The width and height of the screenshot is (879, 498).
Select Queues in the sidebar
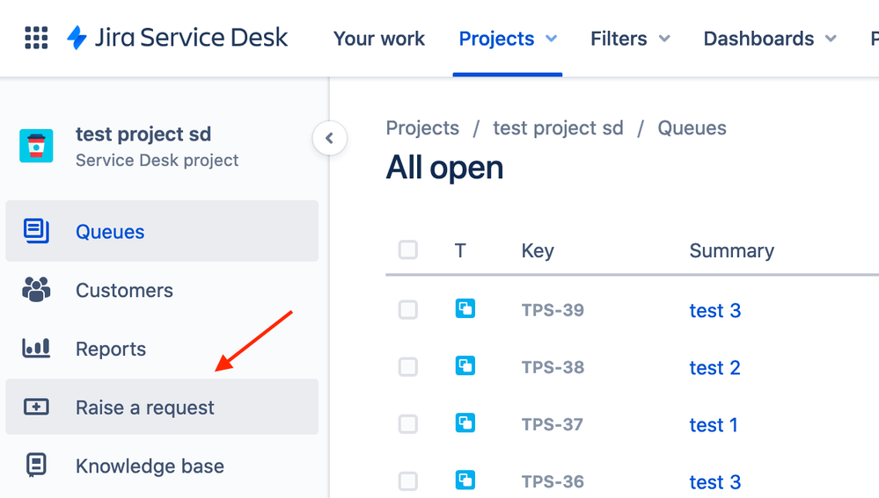[x=162, y=231]
